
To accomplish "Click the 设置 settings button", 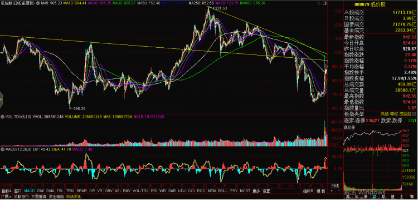I will 266,191.
